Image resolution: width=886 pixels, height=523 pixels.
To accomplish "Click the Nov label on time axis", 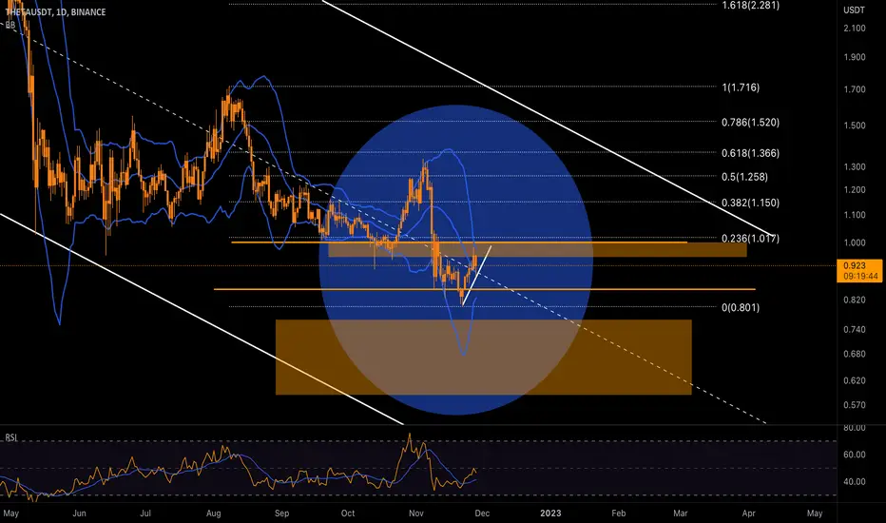I will tap(416, 513).
